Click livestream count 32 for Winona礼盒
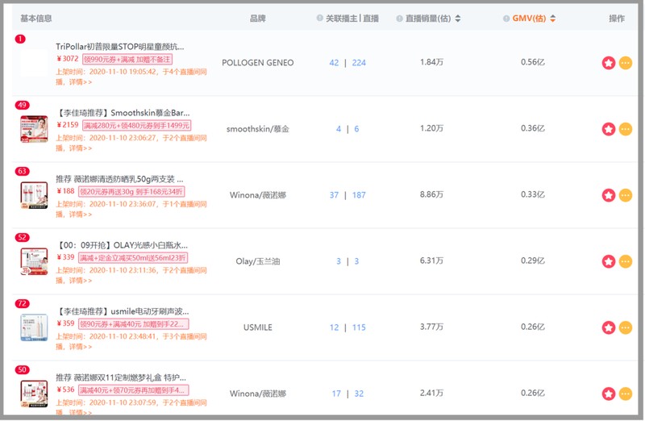The image size is (645, 421). [x=359, y=394]
